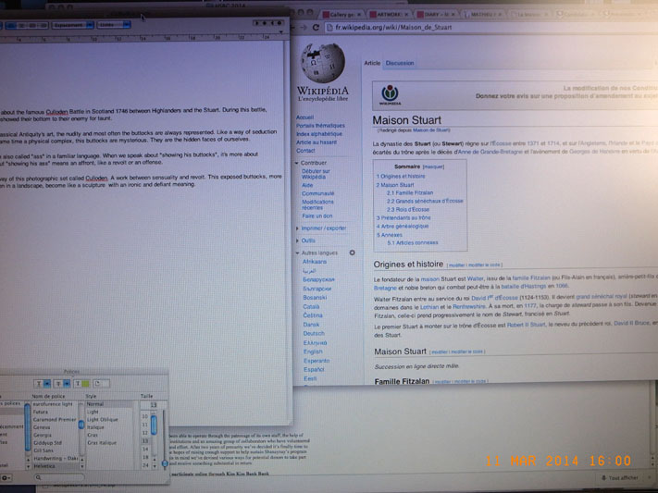The height and width of the screenshot is (493, 658).
Task: Switch to the DIARY browser tab
Action: click(x=437, y=14)
